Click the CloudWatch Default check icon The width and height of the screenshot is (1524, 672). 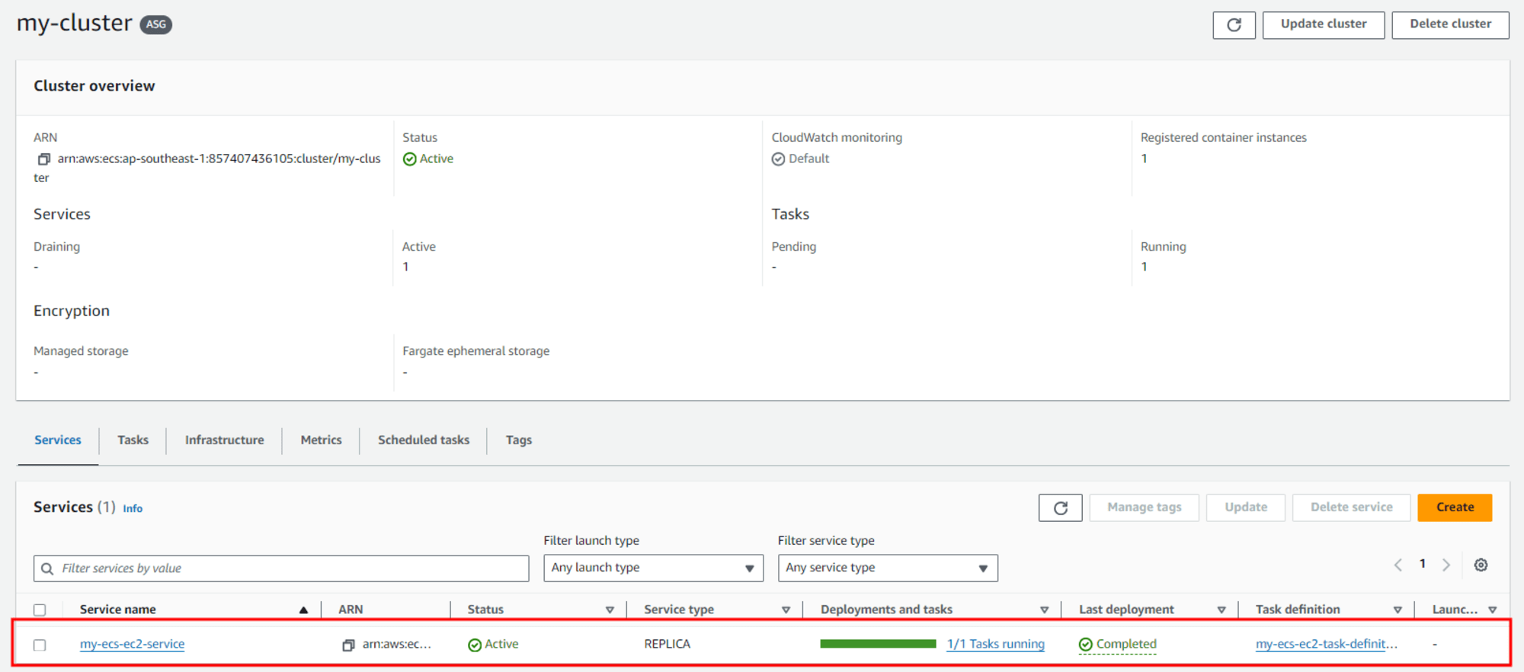coord(778,159)
